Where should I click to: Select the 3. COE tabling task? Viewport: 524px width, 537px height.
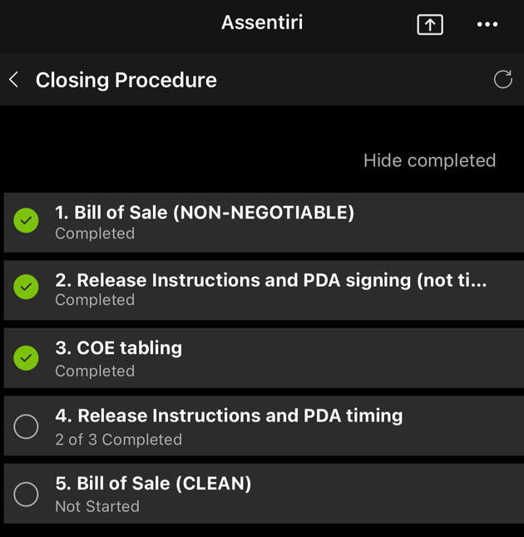(x=118, y=348)
